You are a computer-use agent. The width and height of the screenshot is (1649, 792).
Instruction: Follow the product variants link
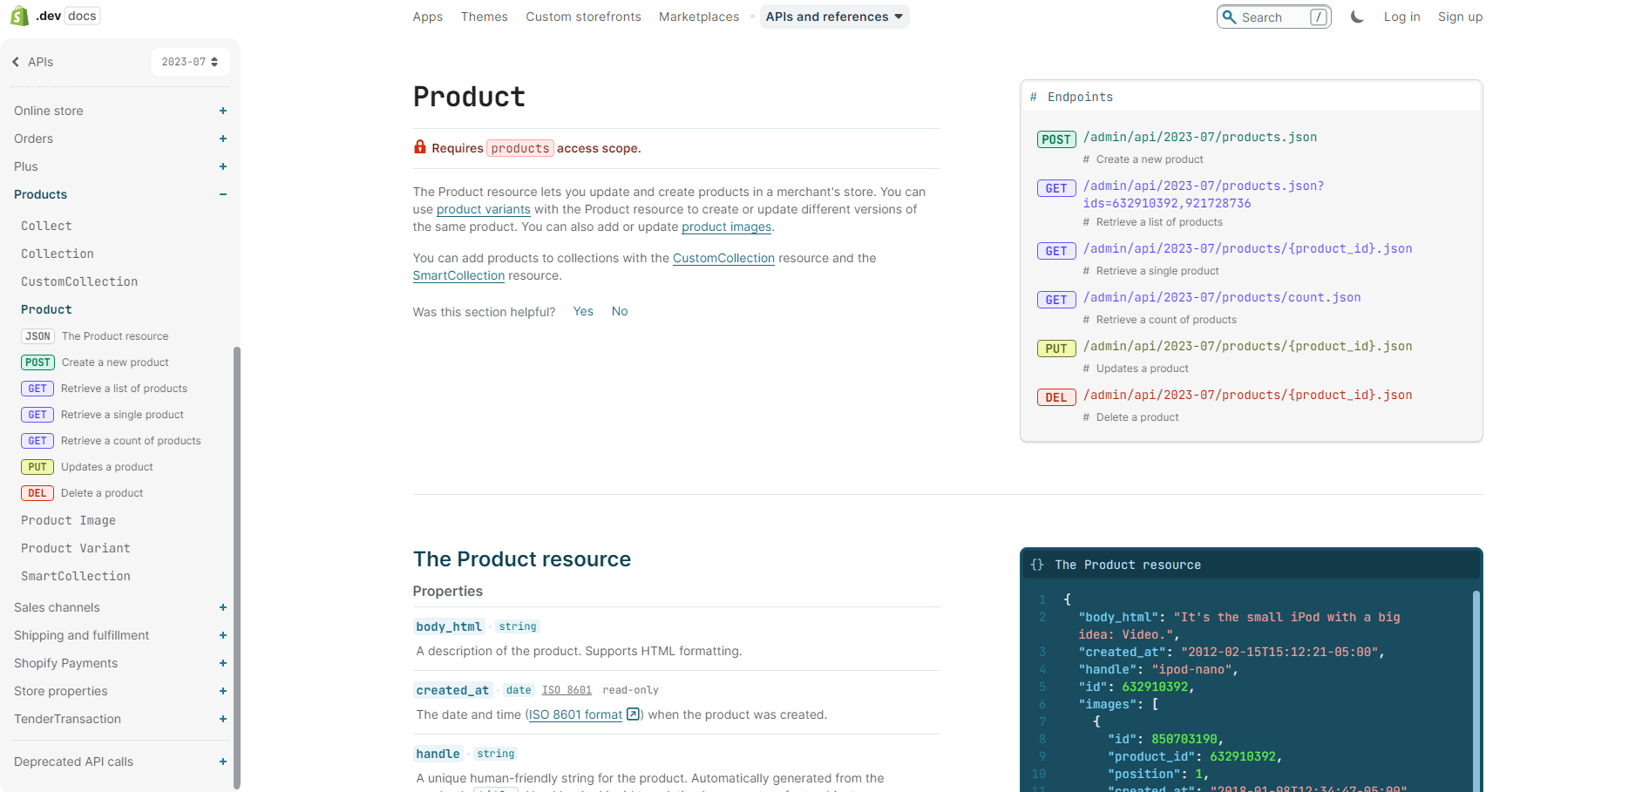(483, 209)
